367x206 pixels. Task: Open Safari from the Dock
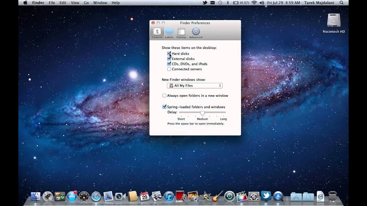(x=96, y=196)
